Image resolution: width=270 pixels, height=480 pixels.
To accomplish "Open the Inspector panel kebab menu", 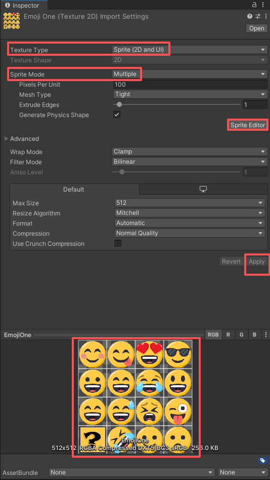I will point(263,5).
